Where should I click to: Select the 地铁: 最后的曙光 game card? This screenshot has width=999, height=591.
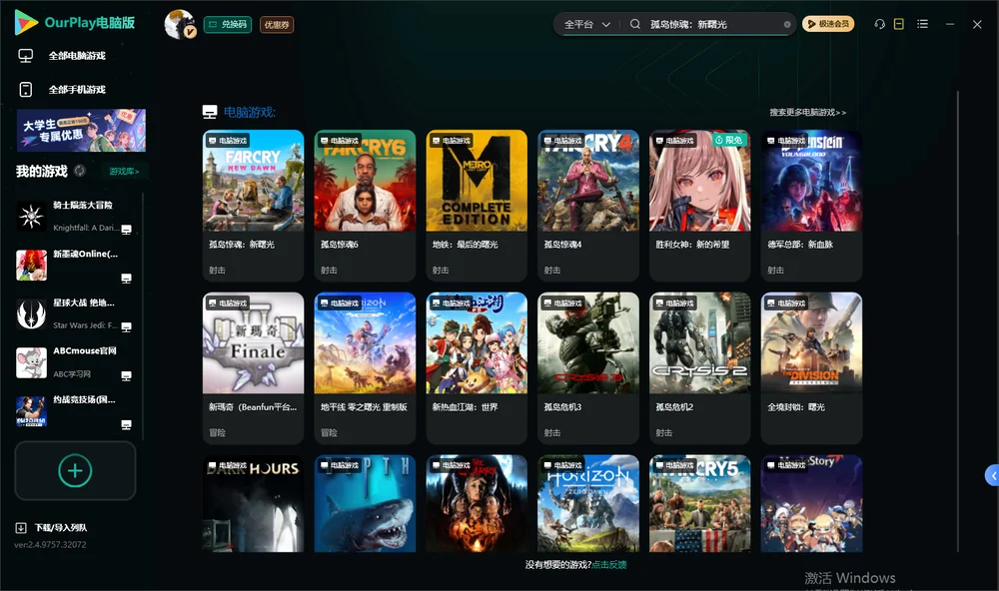(477, 205)
